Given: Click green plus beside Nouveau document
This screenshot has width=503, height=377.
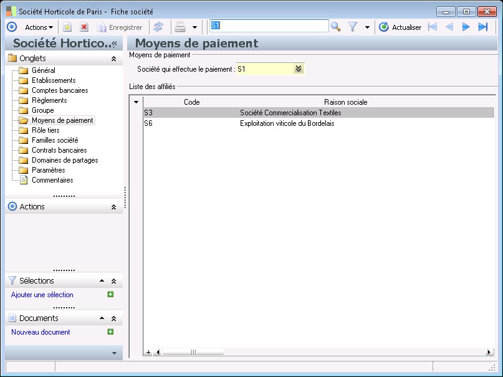Looking at the screenshot, I should [110, 332].
